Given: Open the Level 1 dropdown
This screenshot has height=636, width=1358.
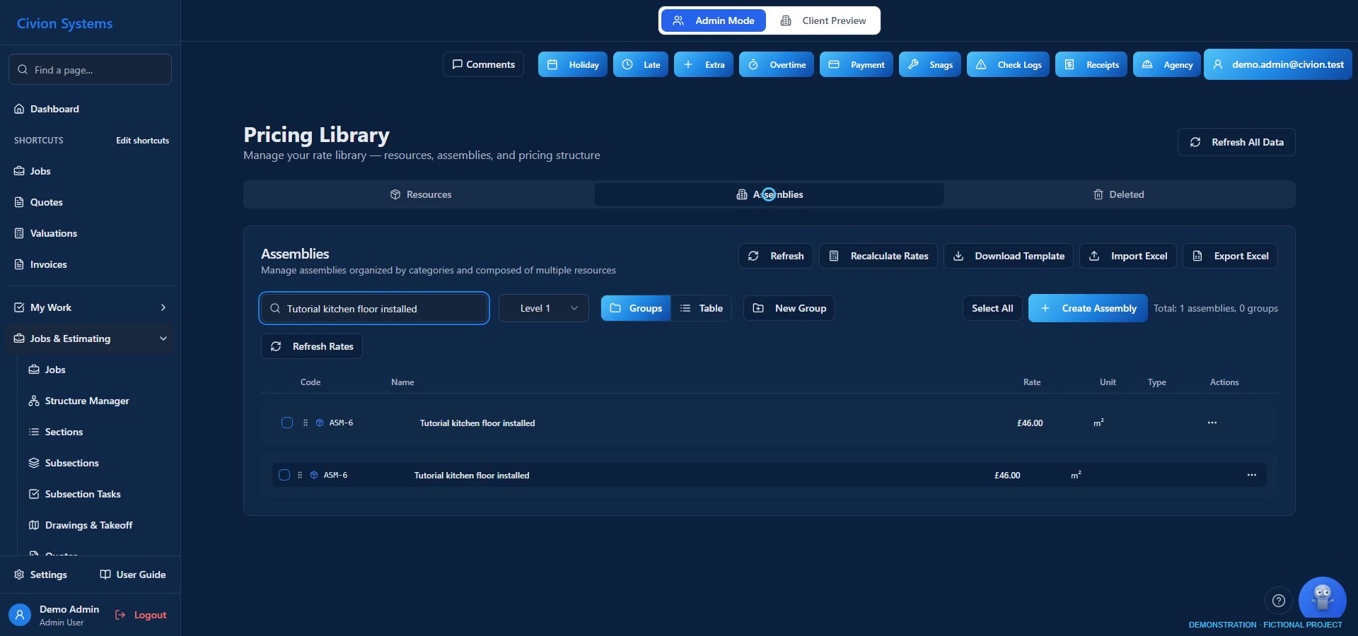Looking at the screenshot, I should point(544,308).
